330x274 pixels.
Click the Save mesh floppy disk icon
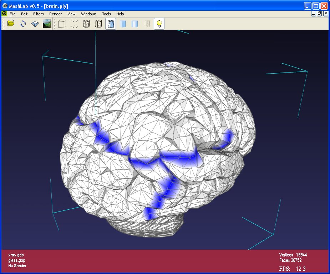[35, 24]
